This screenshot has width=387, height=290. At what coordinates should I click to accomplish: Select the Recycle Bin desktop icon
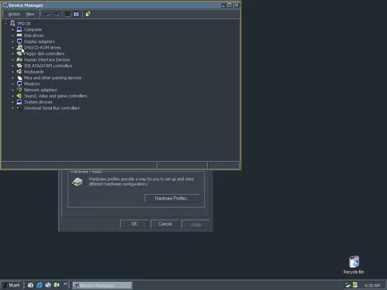[x=354, y=265]
